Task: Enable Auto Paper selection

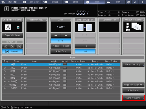Action: point(133,90)
